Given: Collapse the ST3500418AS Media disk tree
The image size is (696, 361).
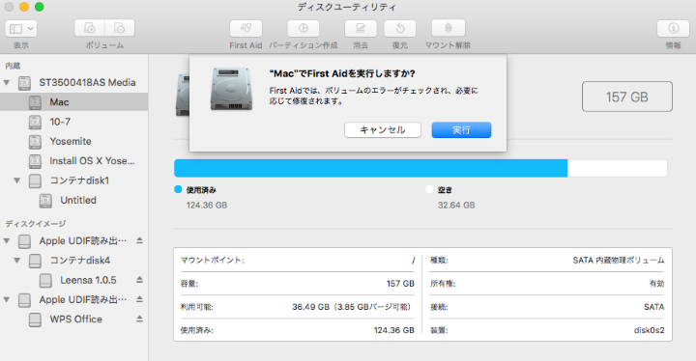Looking at the screenshot, I should [x=7, y=82].
